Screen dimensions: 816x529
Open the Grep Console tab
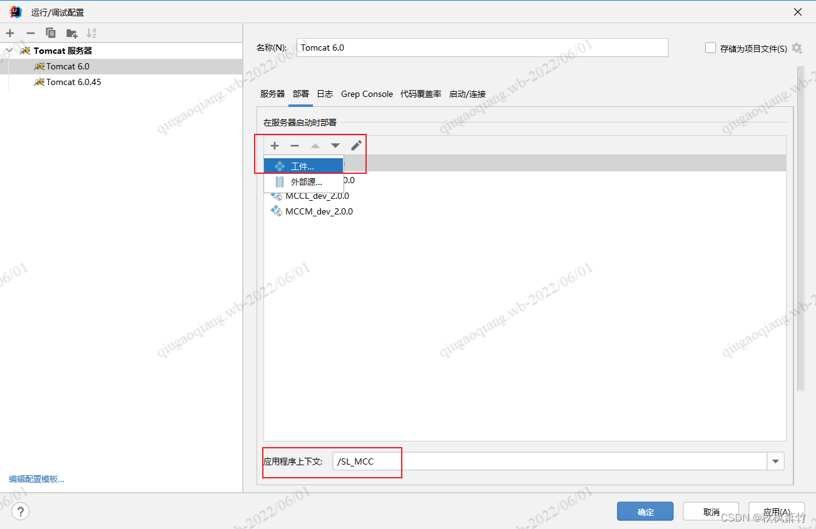pyautogui.click(x=367, y=94)
